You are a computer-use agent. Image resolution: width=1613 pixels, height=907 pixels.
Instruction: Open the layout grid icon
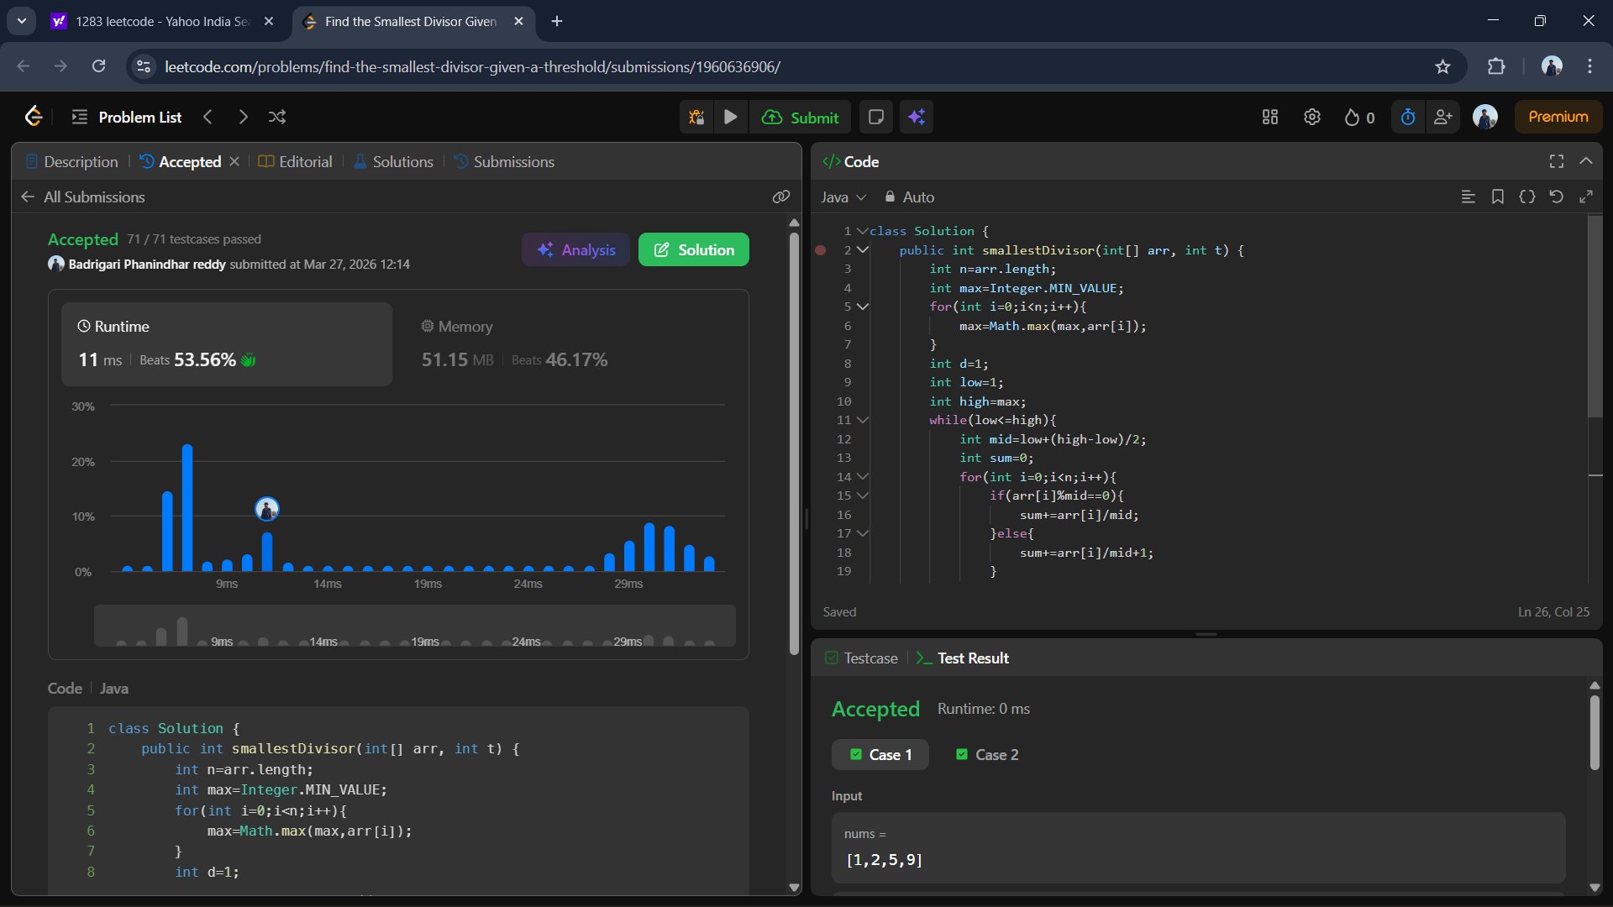click(1270, 117)
